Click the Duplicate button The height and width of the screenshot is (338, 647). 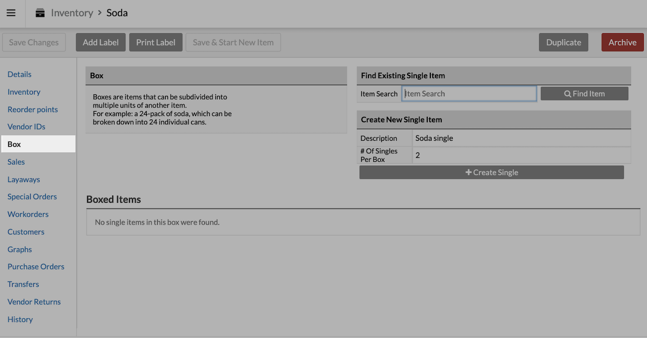click(563, 43)
